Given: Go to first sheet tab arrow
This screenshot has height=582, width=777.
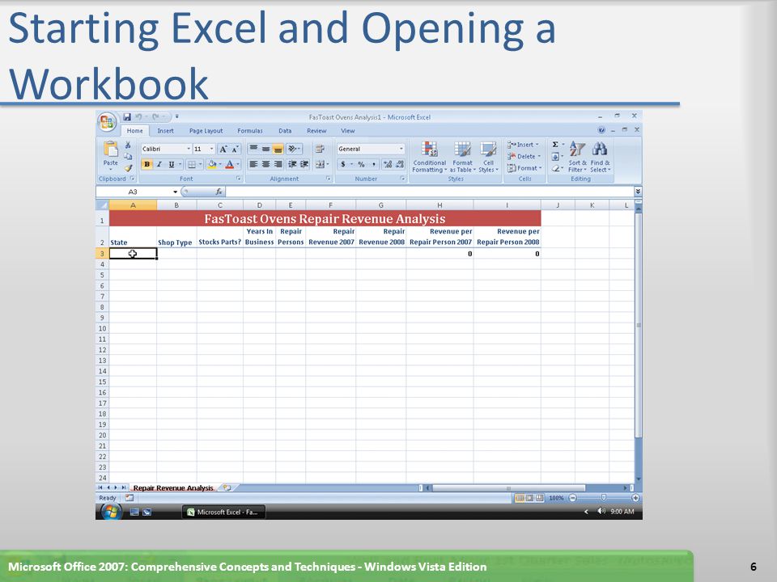Looking at the screenshot, I should click(100, 488).
